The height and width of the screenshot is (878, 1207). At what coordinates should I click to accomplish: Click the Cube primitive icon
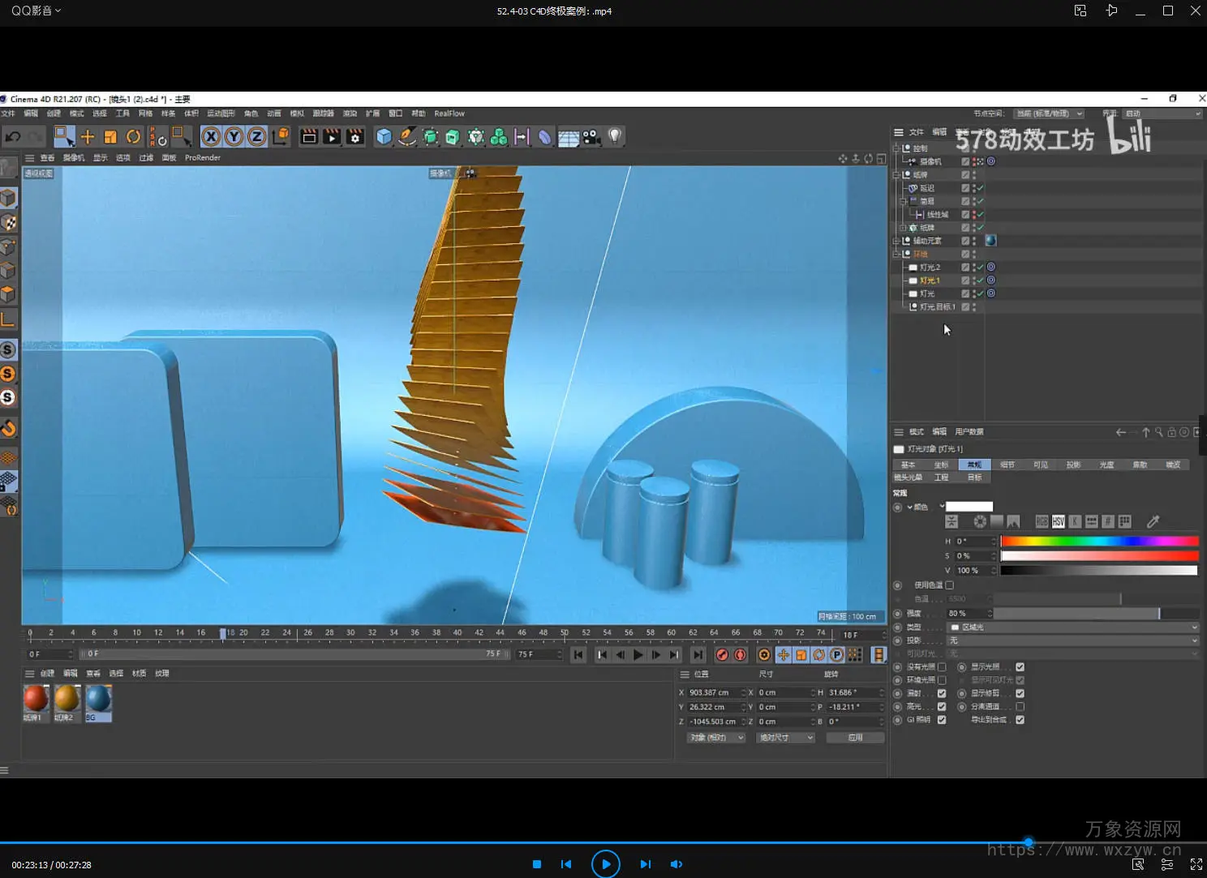click(384, 137)
